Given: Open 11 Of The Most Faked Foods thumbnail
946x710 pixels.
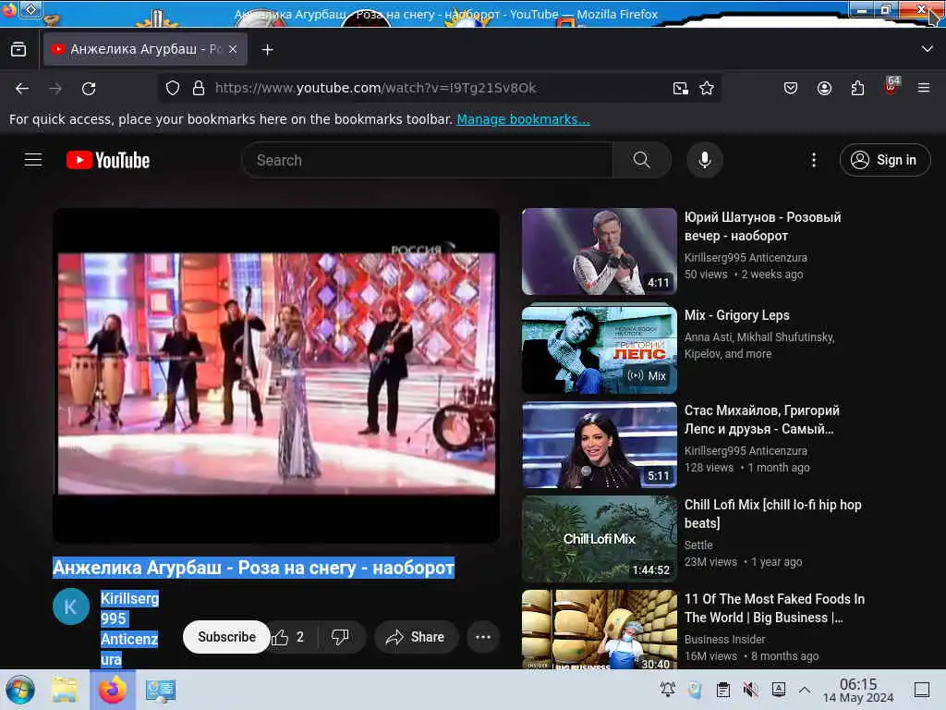Looking at the screenshot, I should (599, 629).
